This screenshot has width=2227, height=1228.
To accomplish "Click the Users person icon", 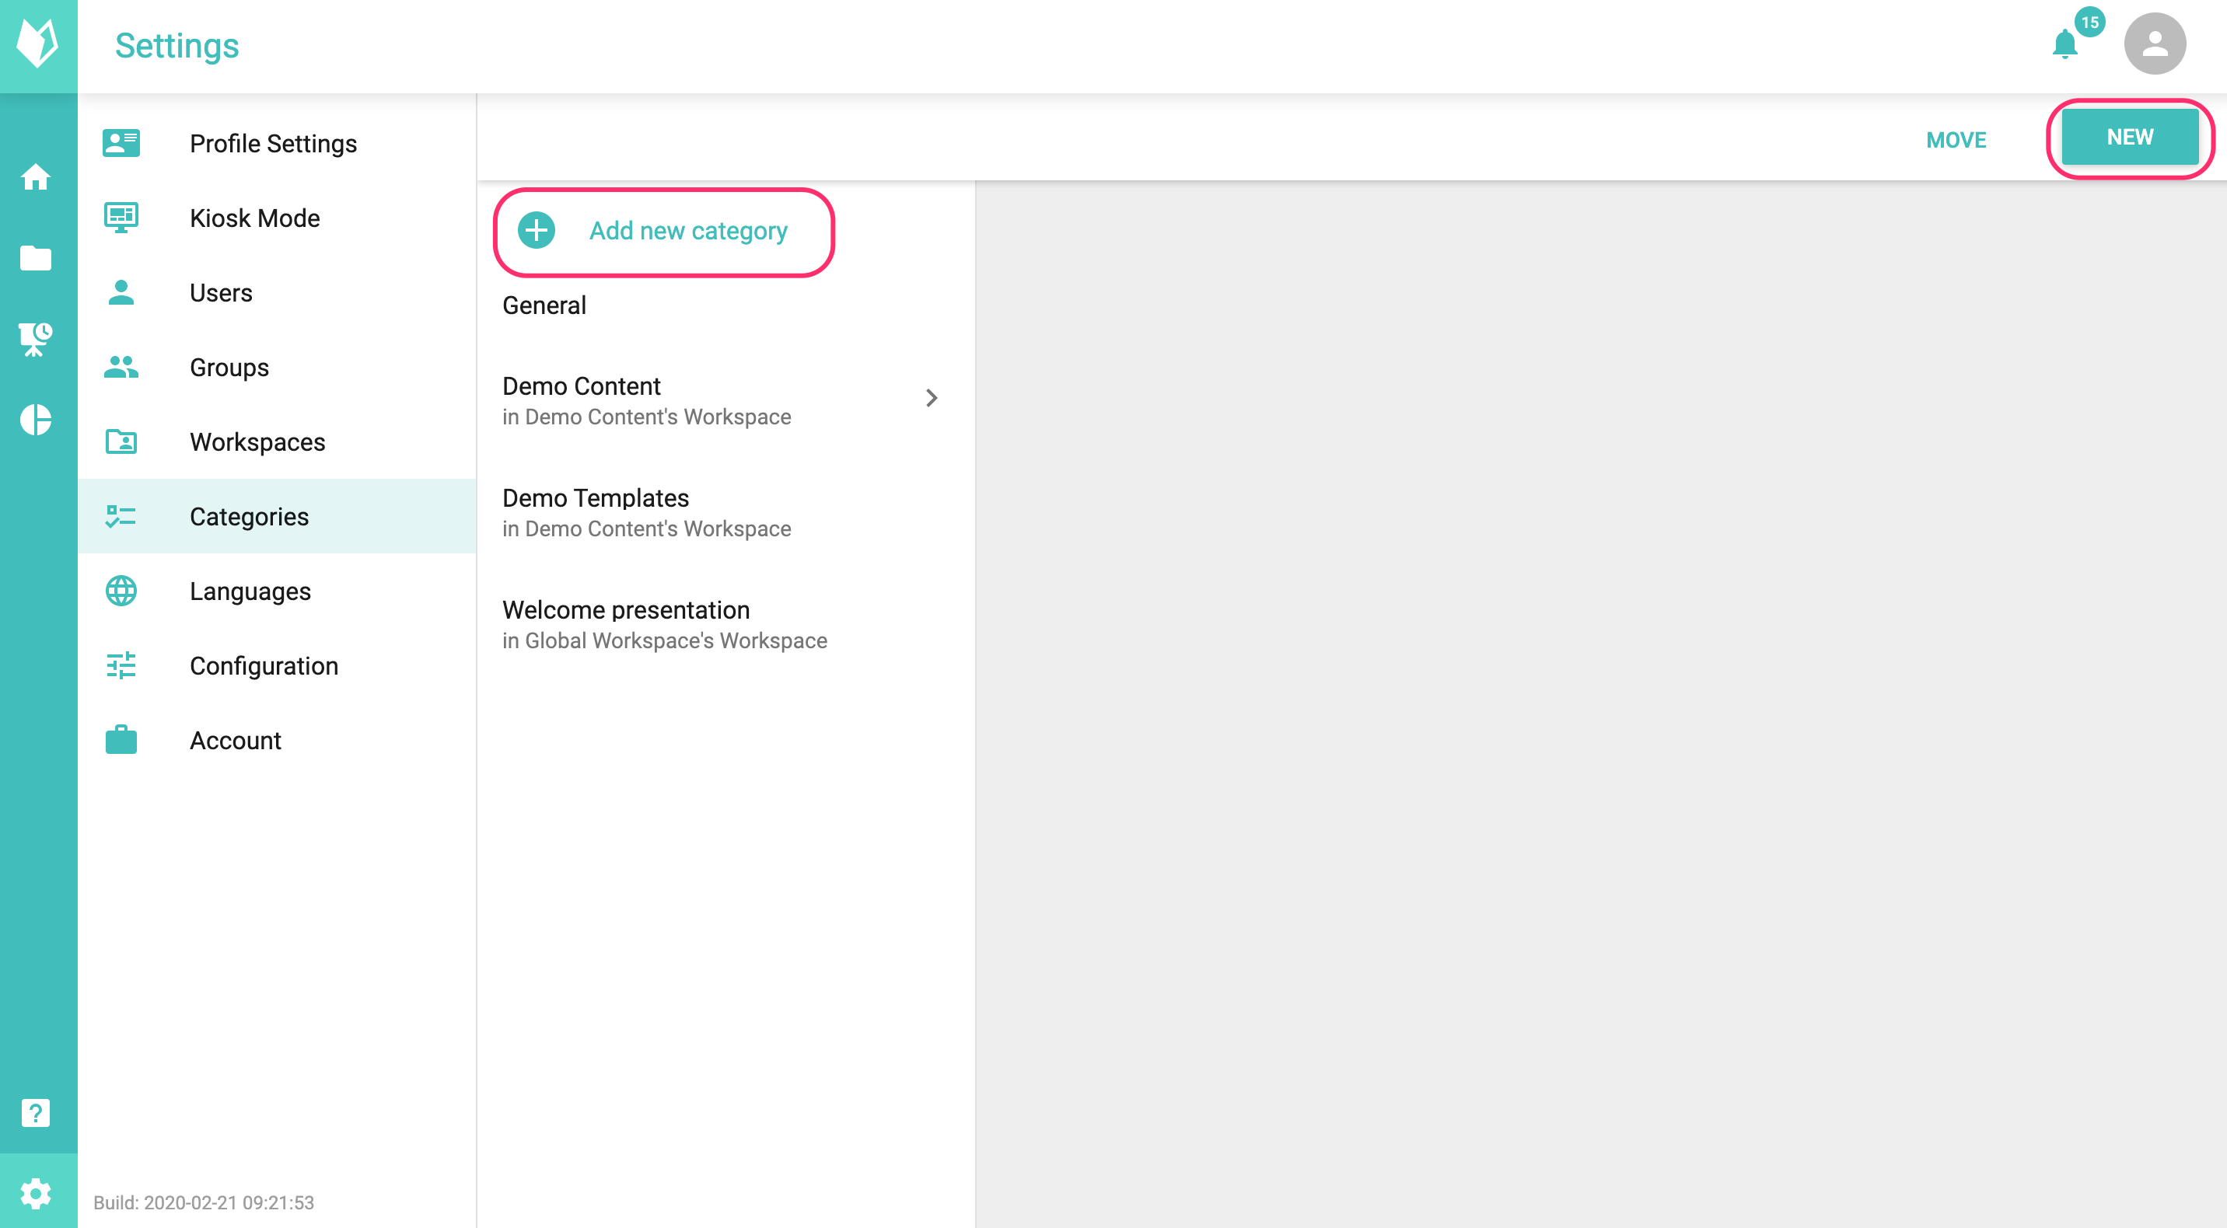I will click(x=121, y=292).
